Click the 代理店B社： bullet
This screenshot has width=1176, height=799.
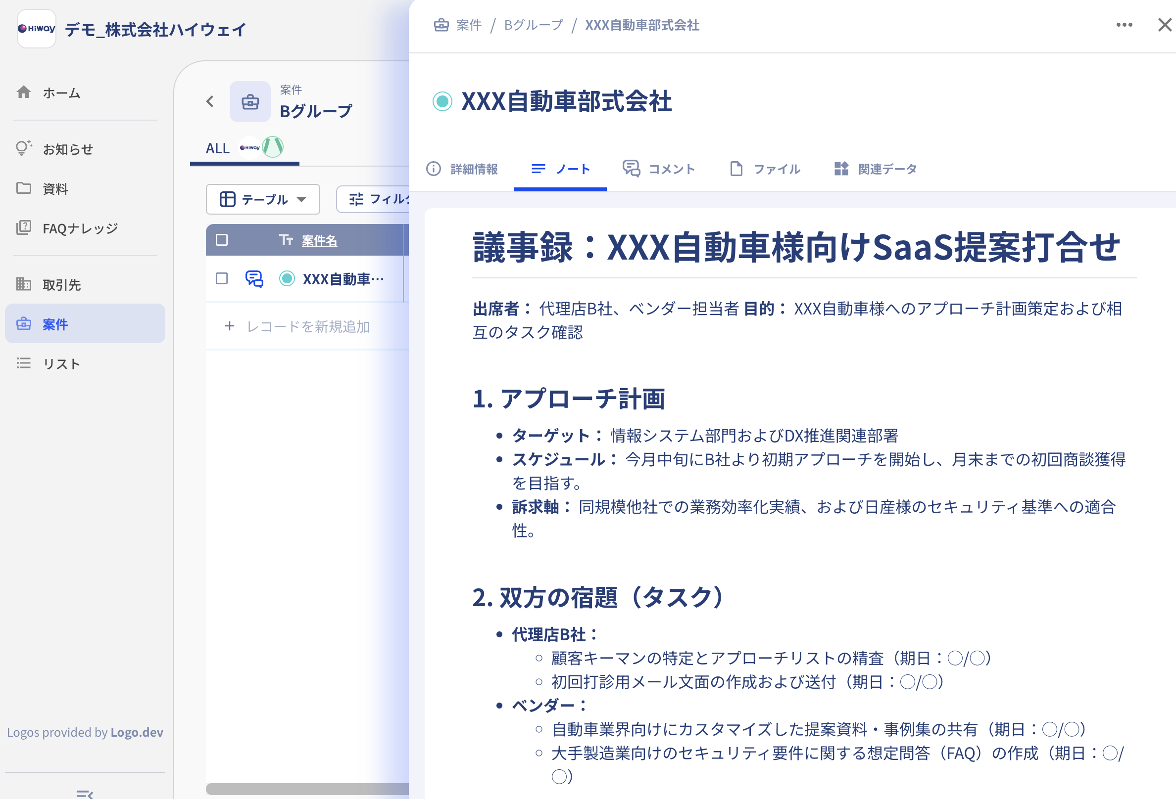[x=555, y=635]
